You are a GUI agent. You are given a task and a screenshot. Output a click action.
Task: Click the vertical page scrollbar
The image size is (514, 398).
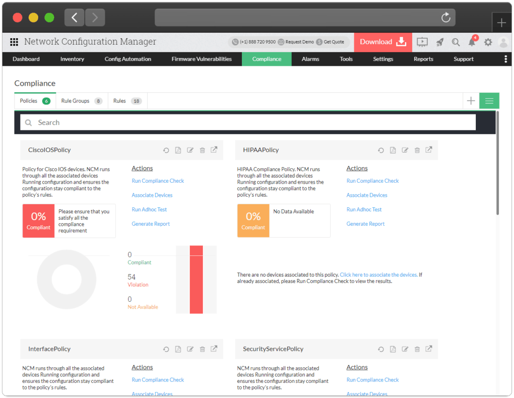(497, 163)
